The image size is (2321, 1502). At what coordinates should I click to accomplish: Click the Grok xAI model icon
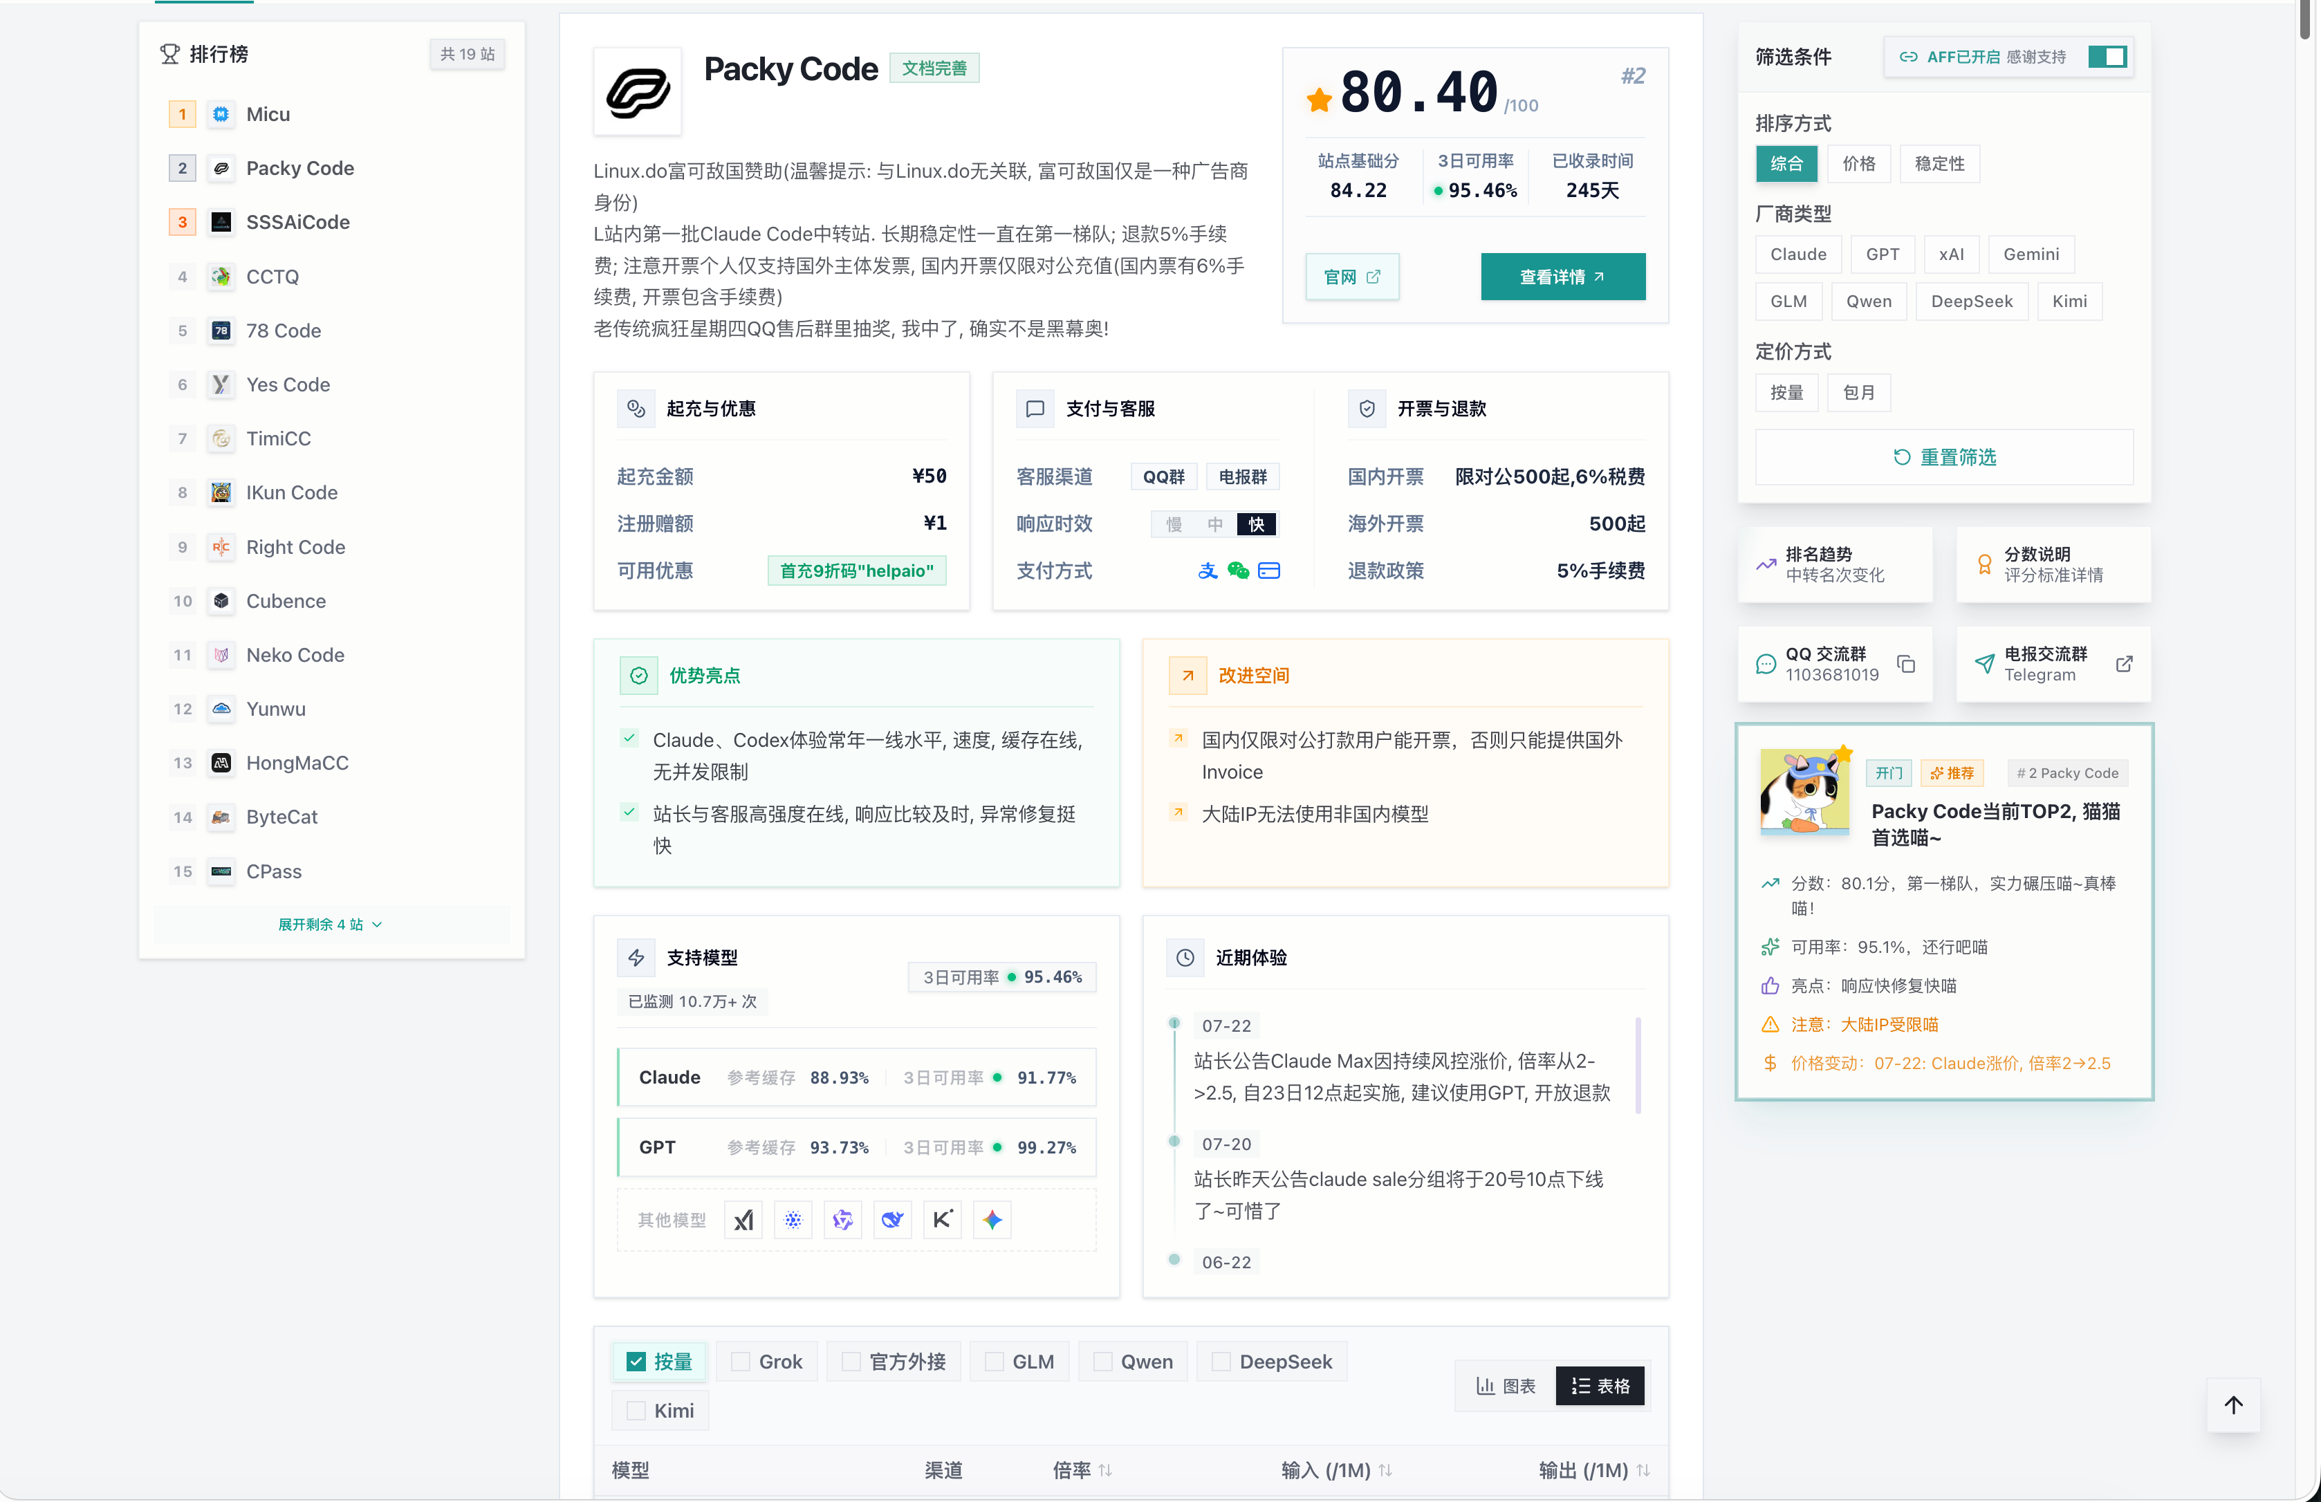pyautogui.click(x=744, y=1219)
